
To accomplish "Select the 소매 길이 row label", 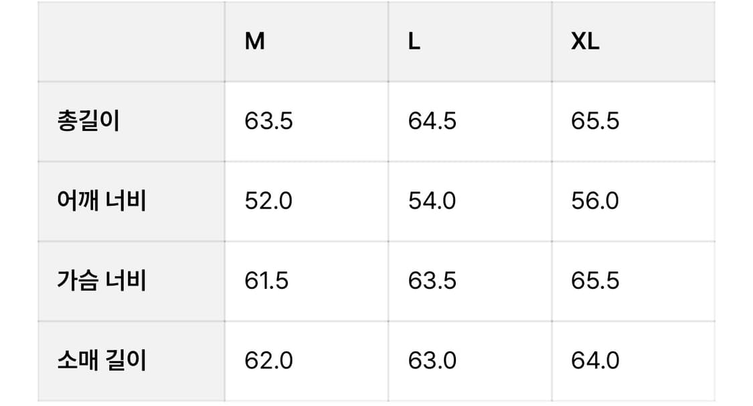I will click(102, 361).
